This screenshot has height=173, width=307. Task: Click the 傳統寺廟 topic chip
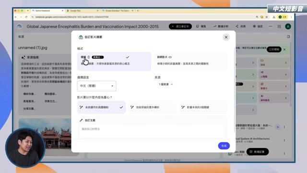(29, 94)
